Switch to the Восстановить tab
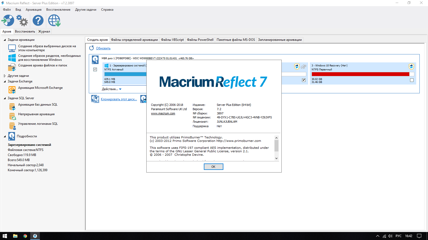The width and height of the screenshot is (428, 240). (x=25, y=31)
